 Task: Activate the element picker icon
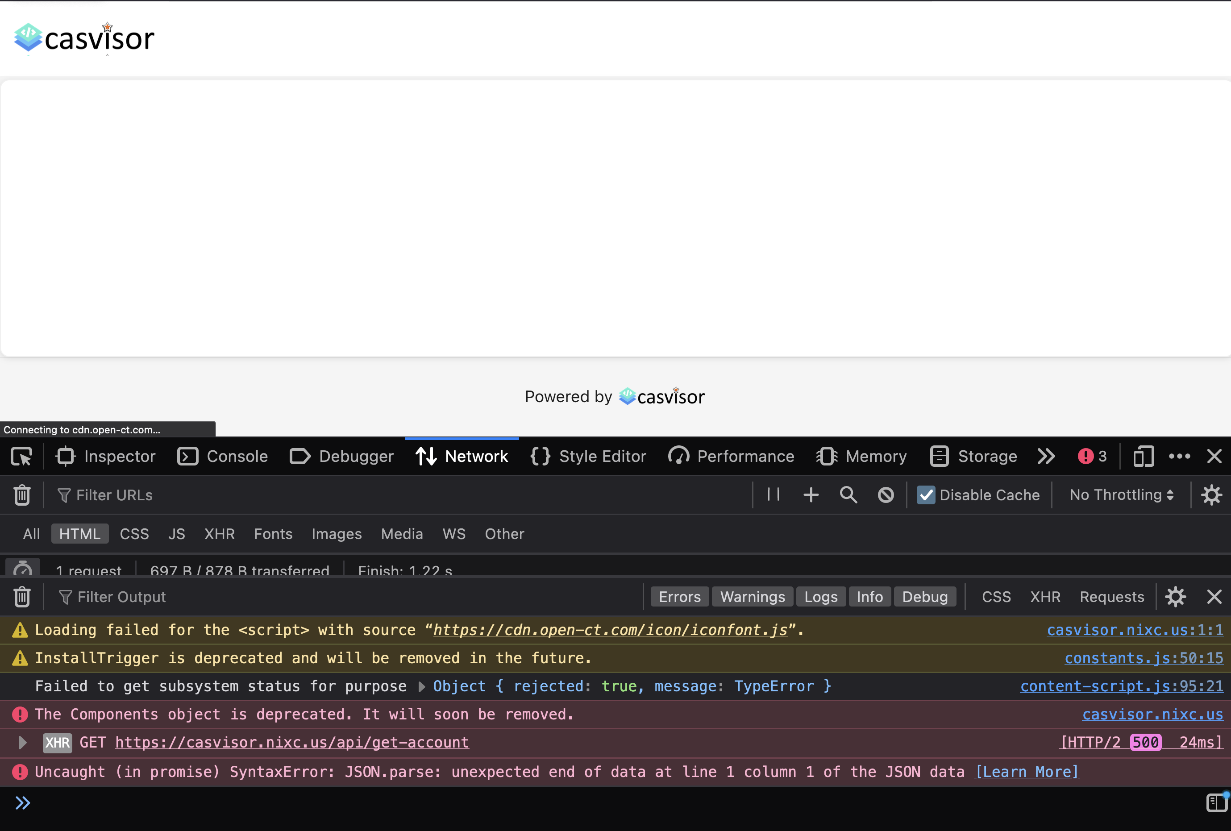click(x=22, y=456)
